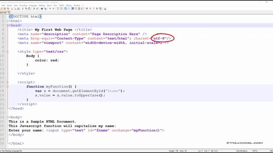
Task: Click the "utf-8" charset value
Action: 159,38
